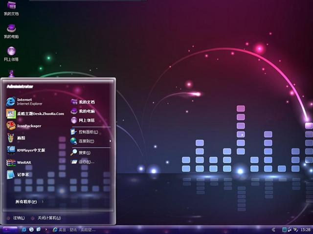Open the 运行(R)... run dialog

click(82, 162)
